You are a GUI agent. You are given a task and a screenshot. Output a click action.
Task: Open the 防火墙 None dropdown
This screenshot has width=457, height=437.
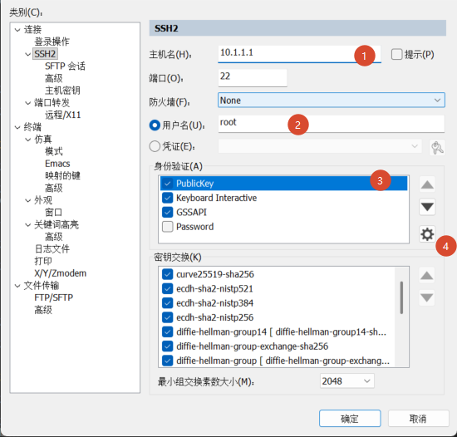[332, 101]
